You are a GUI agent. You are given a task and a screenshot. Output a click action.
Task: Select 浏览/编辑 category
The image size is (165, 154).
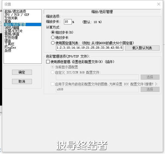pyautogui.click(x=12, y=28)
